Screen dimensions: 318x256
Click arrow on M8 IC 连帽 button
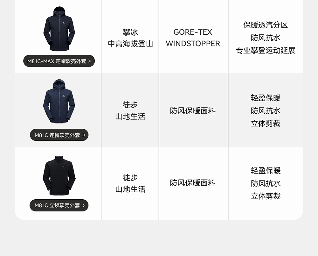click(x=84, y=135)
